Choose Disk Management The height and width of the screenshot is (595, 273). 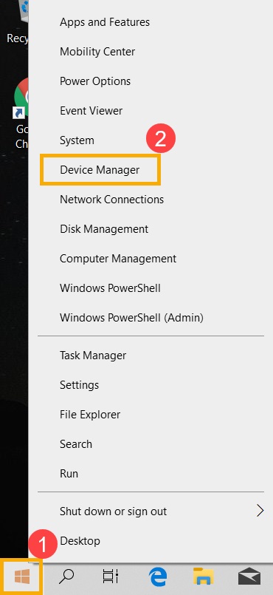104,229
